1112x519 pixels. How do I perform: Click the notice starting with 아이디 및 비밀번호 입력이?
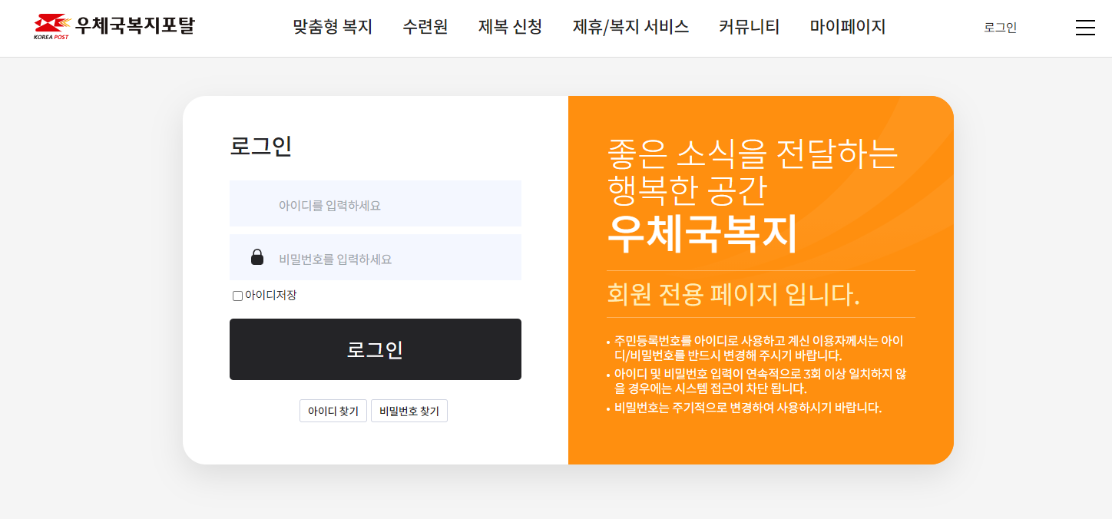756,382
